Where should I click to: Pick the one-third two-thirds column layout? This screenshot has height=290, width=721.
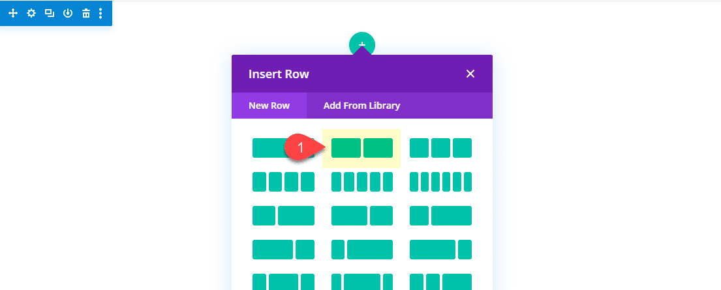(283, 216)
